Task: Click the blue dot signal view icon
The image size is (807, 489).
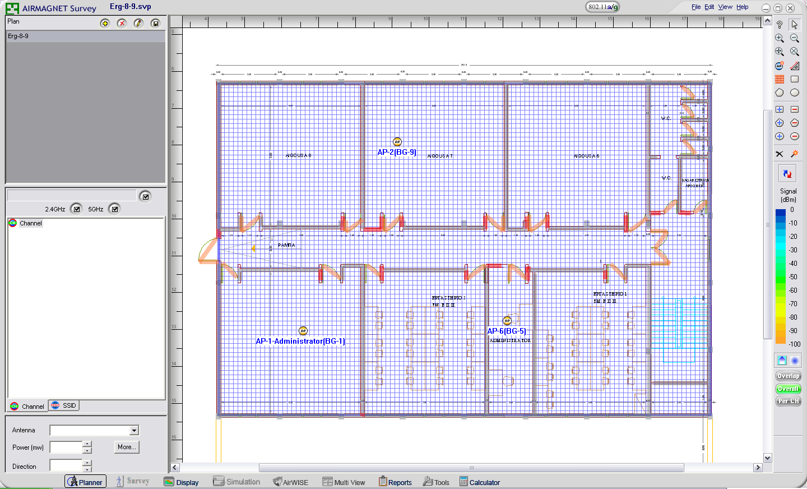Action: click(x=795, y=360)
